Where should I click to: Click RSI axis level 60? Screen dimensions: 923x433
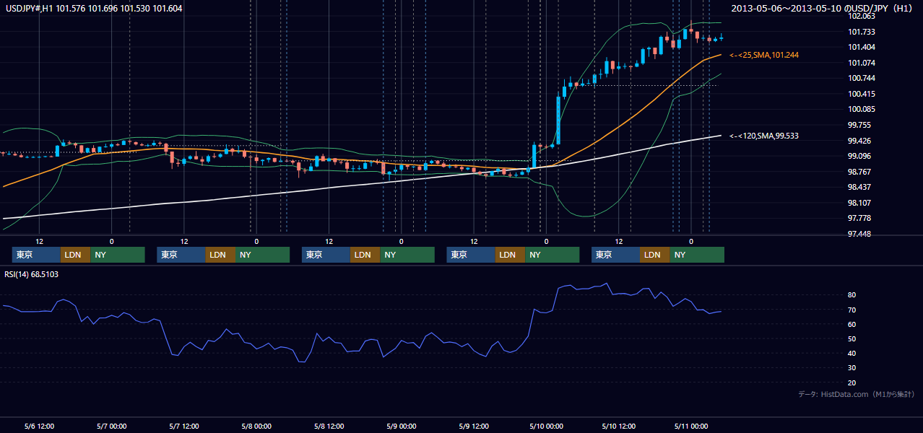tap(852, 324)
